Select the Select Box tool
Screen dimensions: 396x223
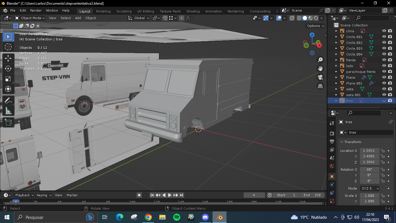click(8, 37)
